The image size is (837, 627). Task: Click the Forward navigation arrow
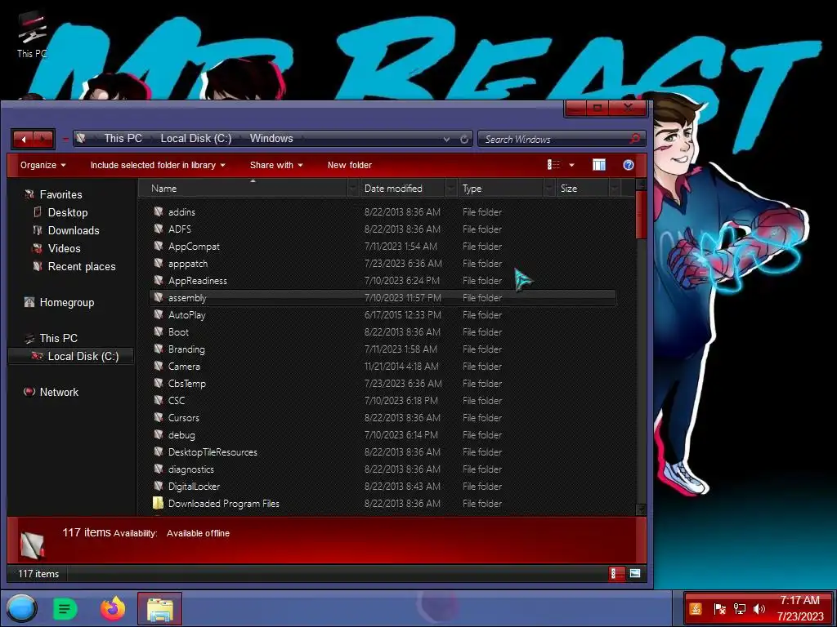coord(43,139)
